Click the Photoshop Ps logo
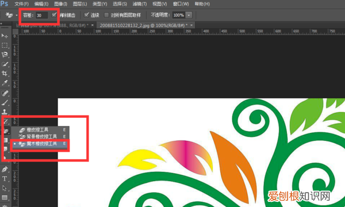345x207 pixels. (x=4, y=3)
